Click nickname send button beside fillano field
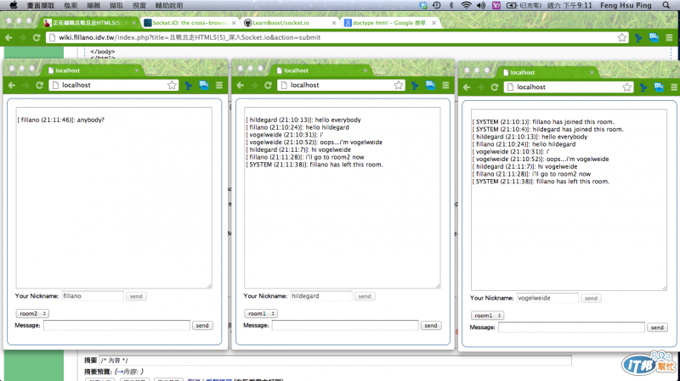 (136, 297)
